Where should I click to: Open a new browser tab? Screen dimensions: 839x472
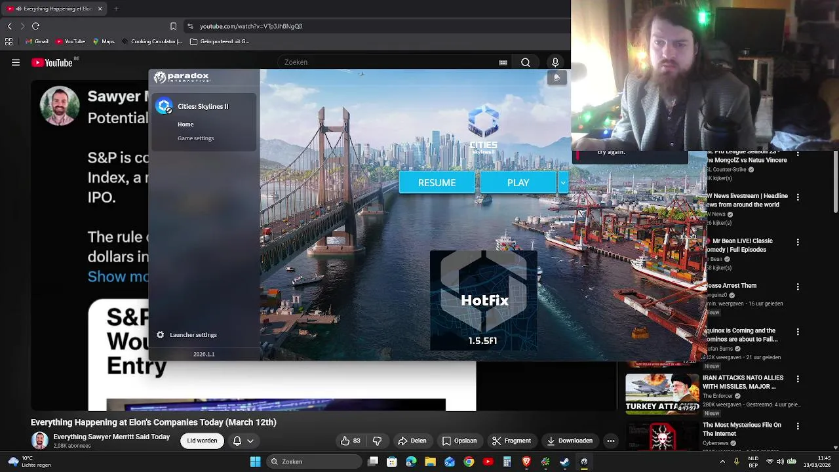point(116,9)
